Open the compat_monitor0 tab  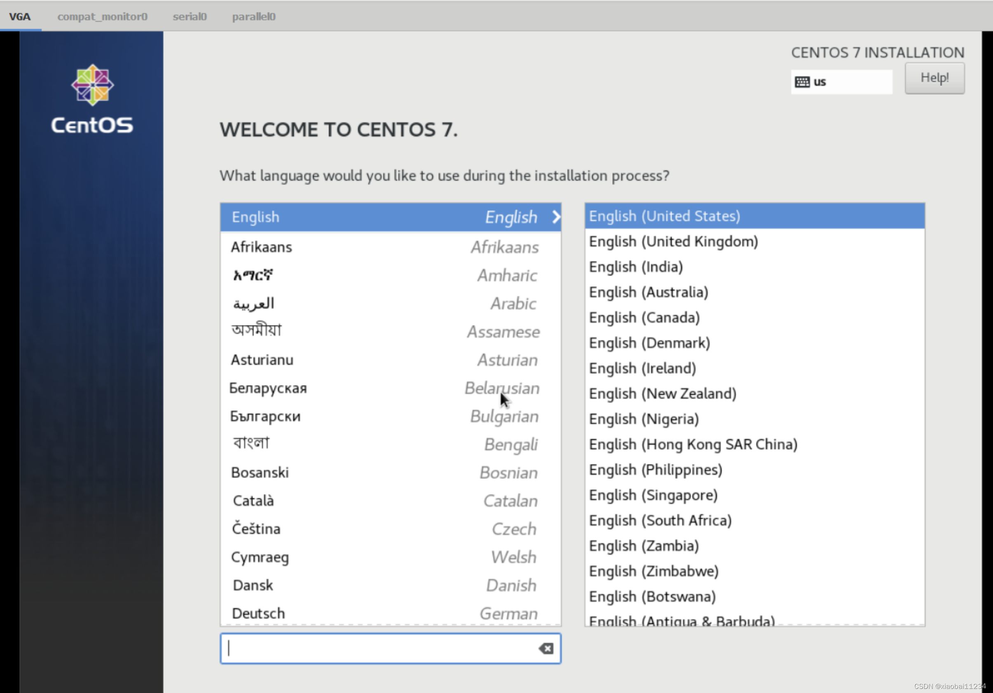[x=103, y=16]
